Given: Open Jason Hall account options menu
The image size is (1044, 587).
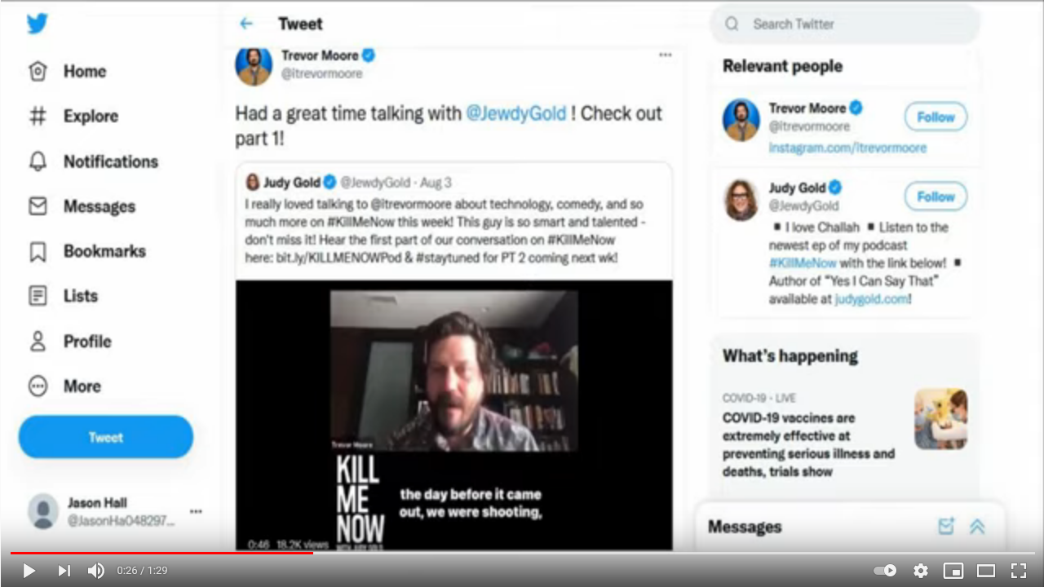Looking at the screenshot, I should 196,511.
